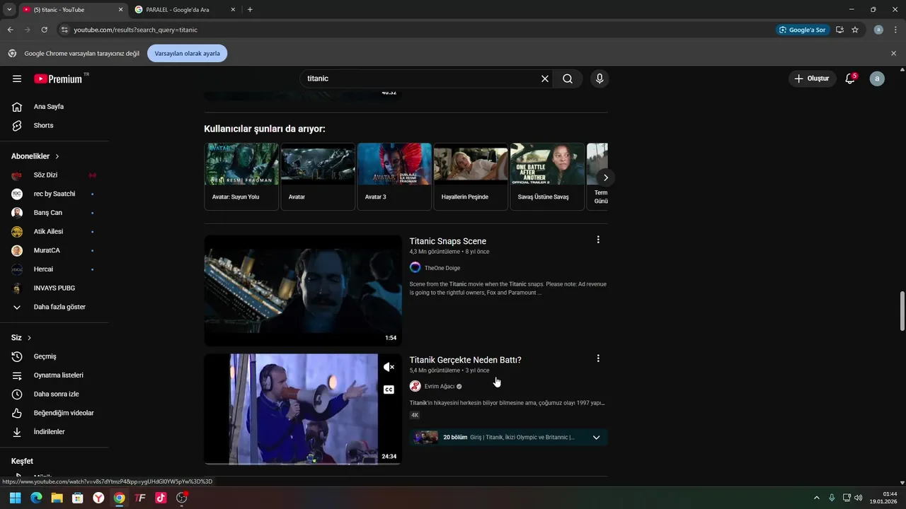
Task: Switch to the titanic - YouTube tab
Action: point(71,10)
